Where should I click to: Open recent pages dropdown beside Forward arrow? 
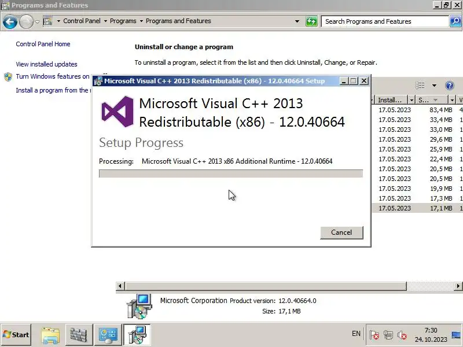[x=37, y=21]
